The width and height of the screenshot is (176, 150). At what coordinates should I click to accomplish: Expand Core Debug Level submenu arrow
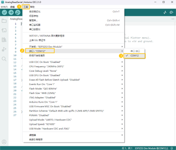pos(122,71)
